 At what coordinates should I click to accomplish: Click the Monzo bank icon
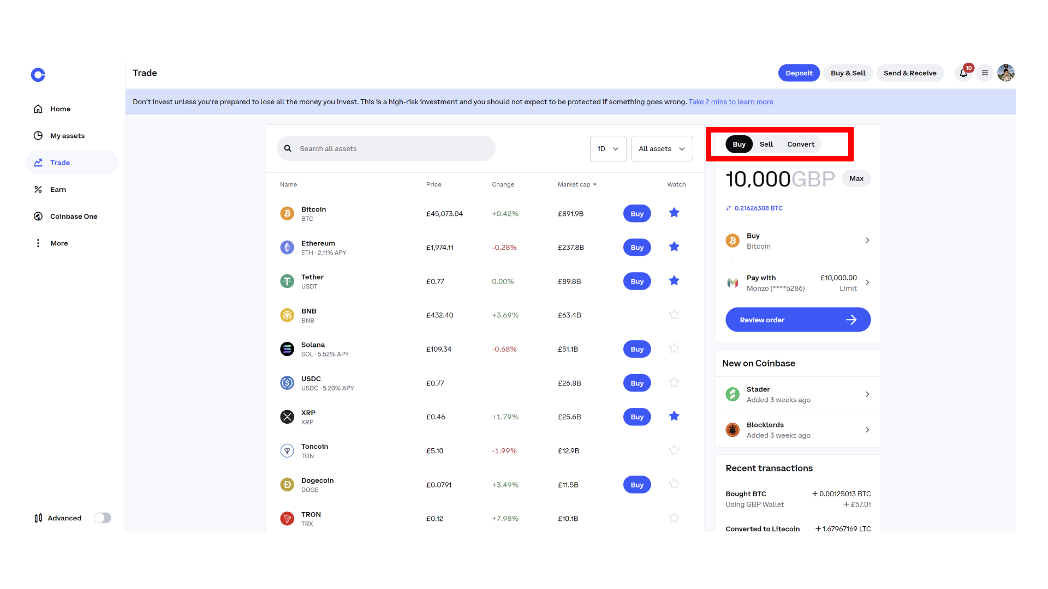pos(733,283)
